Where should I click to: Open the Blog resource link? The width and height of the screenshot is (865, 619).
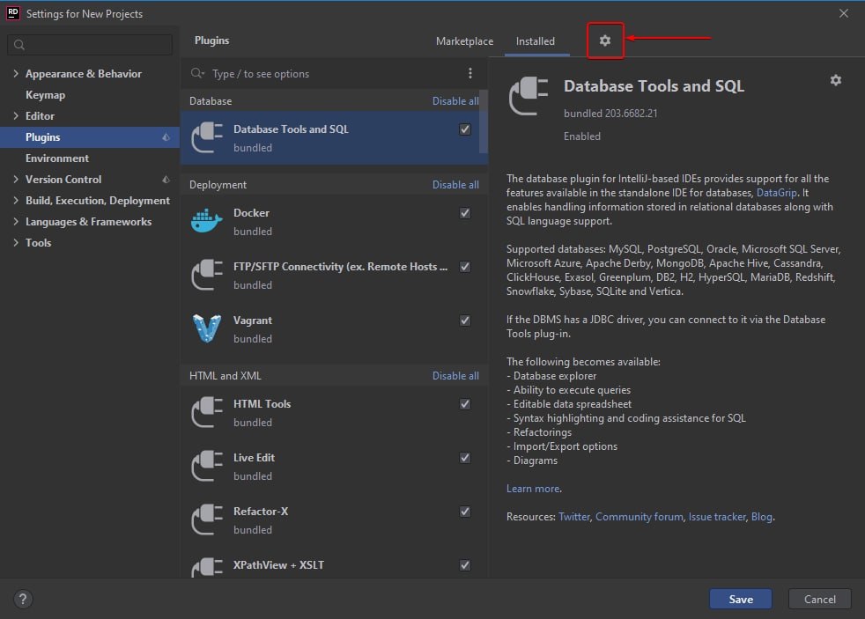[761, 517]
